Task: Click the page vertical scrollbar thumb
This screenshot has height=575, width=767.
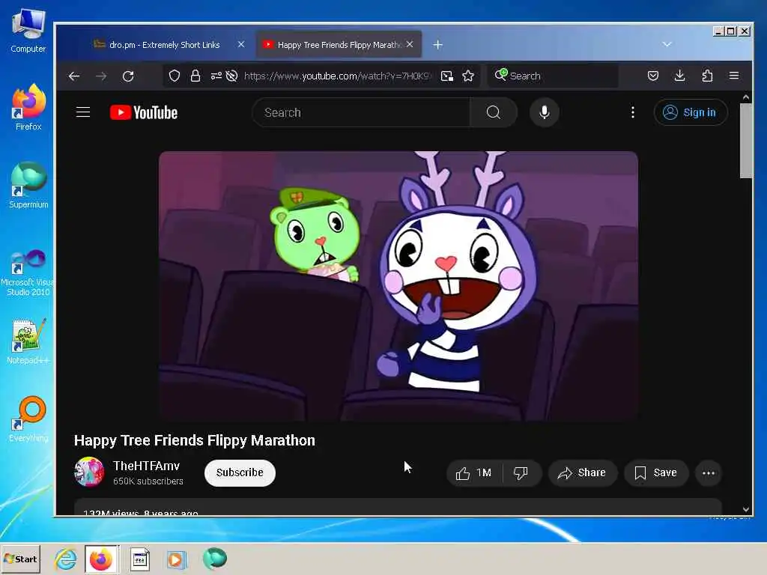Action: coord(745,141)
